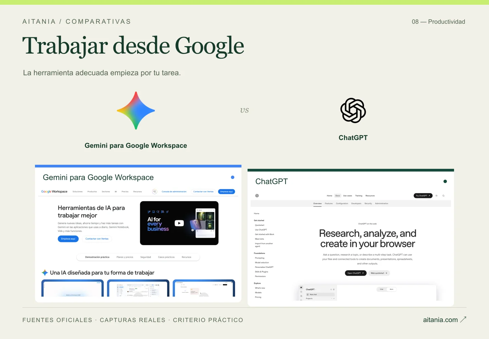This screenshot has height=339, width=489.
Task: Click 'Contactar con Ventas' below the hero text
Action: pyautogui.click(x=97, y=239)
